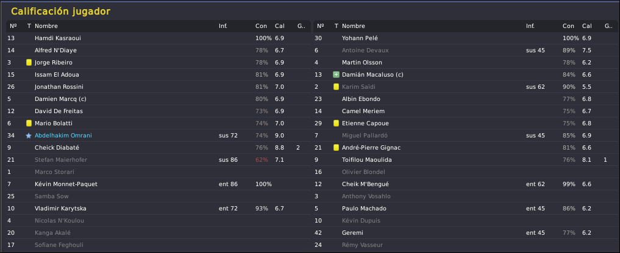The width and height of the screenshot is (620, 253).
Task: Click Etienne Capoue's yellow card icon
Action: pyautogui.click(x=336, y=123)
